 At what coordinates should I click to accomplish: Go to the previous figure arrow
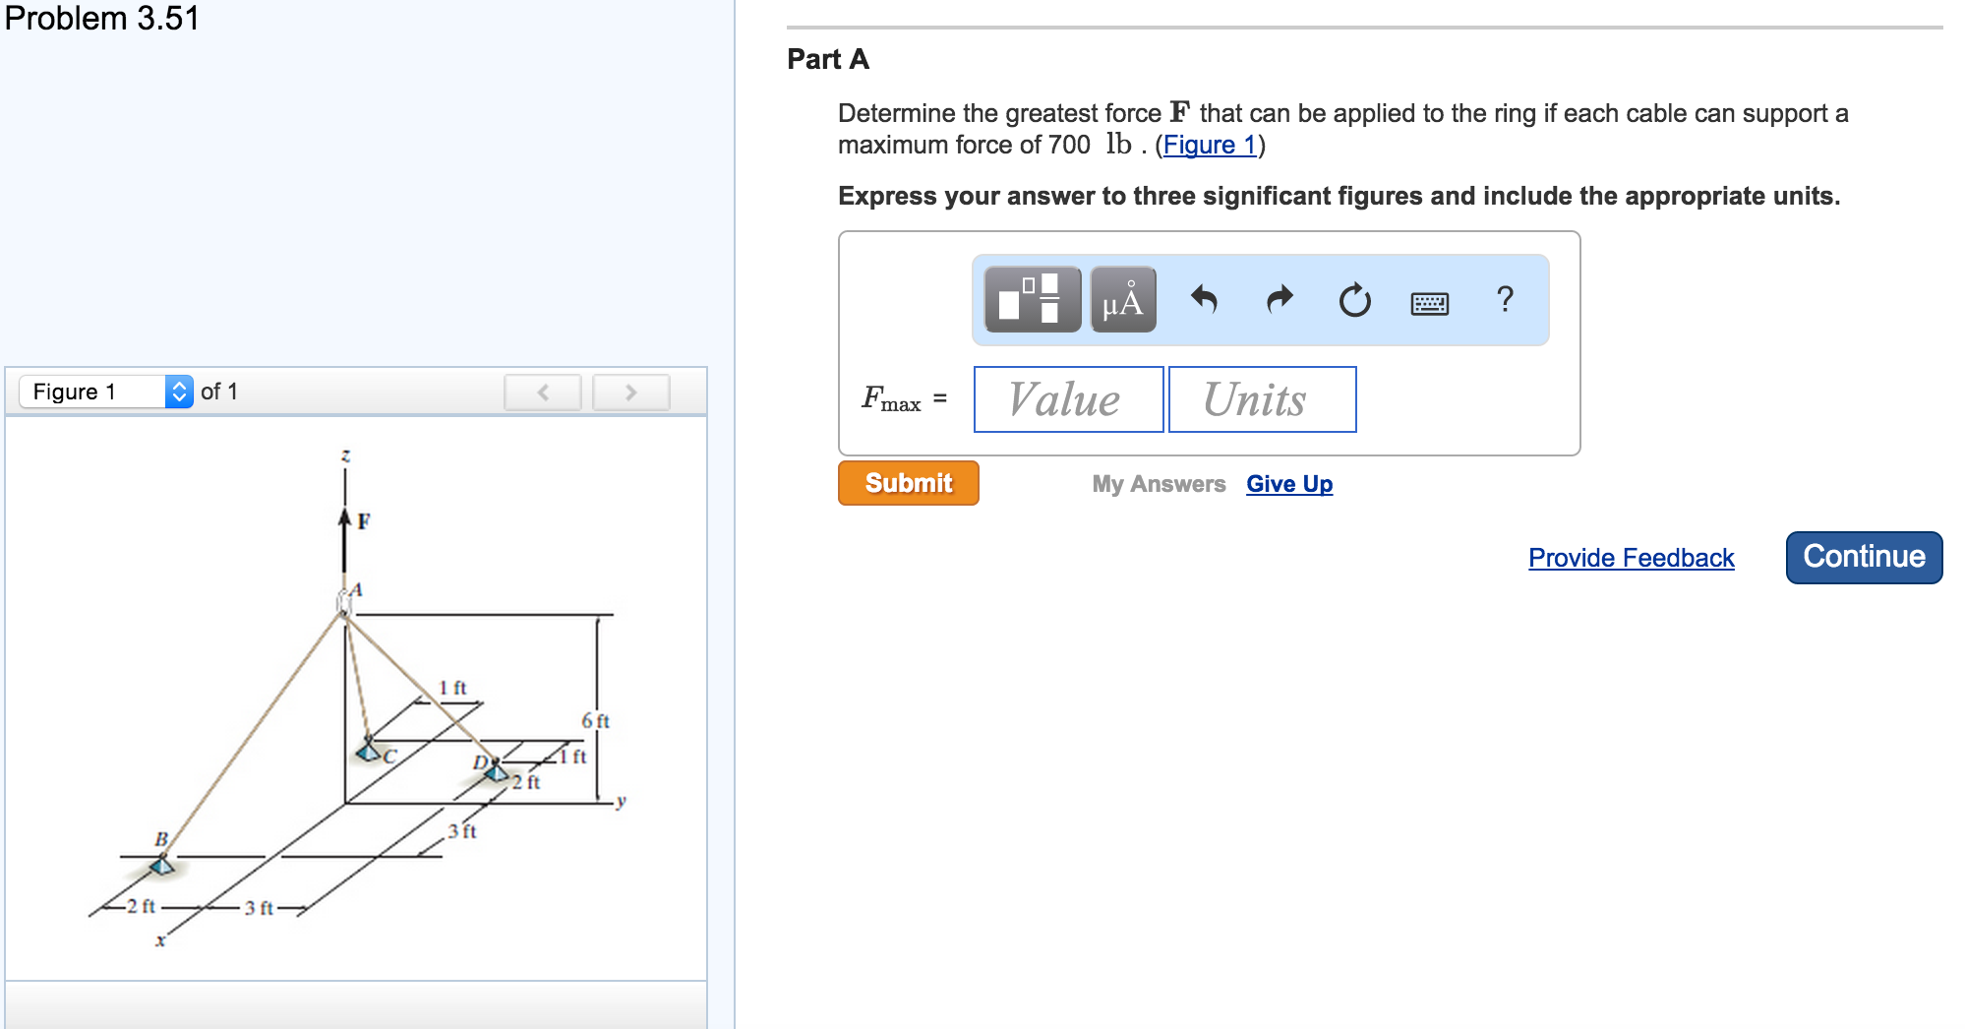pos(543,392)
